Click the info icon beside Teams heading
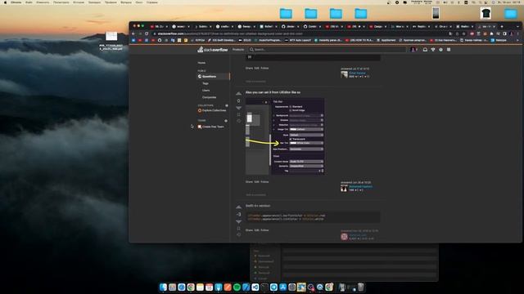This screenshot has width=524, height=294. 226,121
